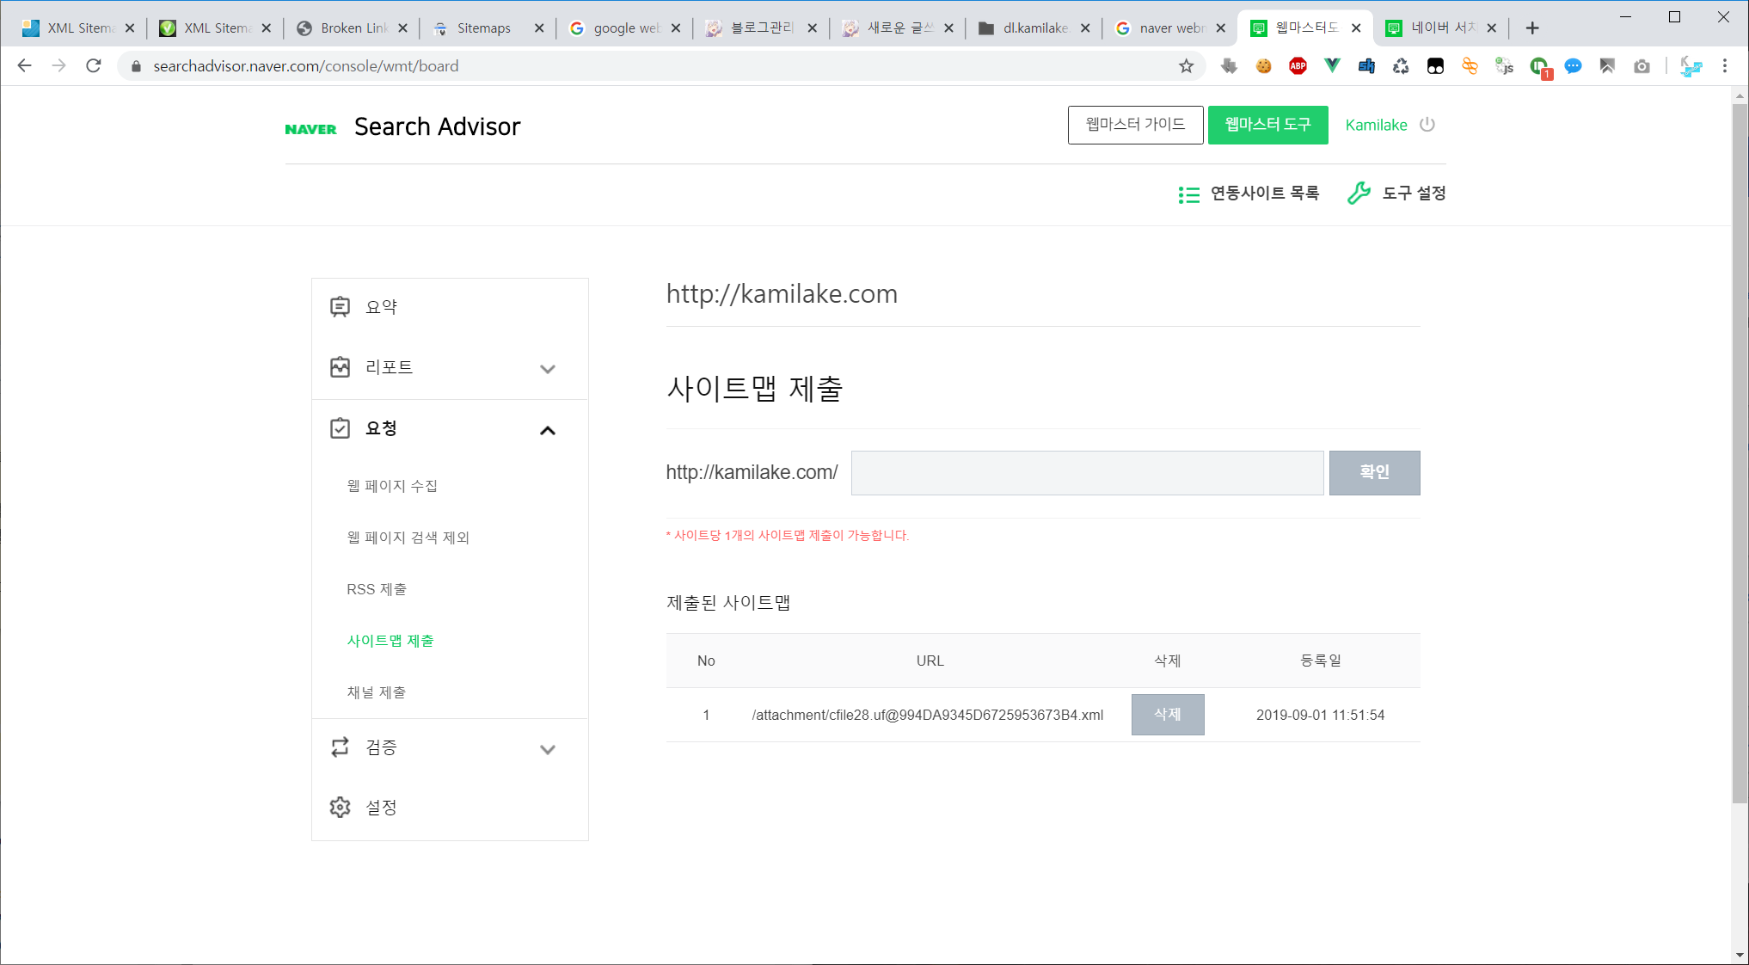Image resolution: width=1749 pixels, height=965 pixels.
Task: Expand the 리포트 section chevron
Action: point(547,369)
